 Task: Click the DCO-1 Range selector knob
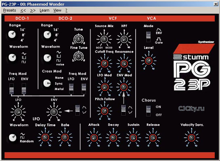[12, 34]
